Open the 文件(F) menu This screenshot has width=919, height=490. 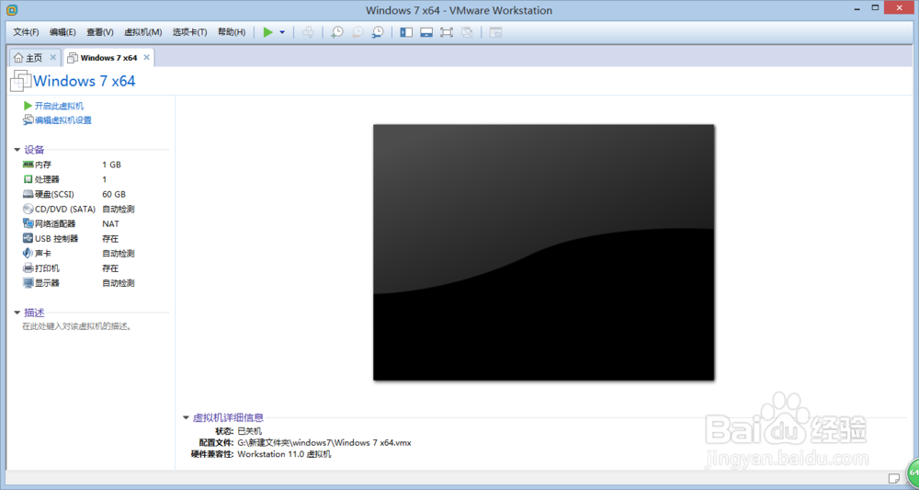(27, 32)
